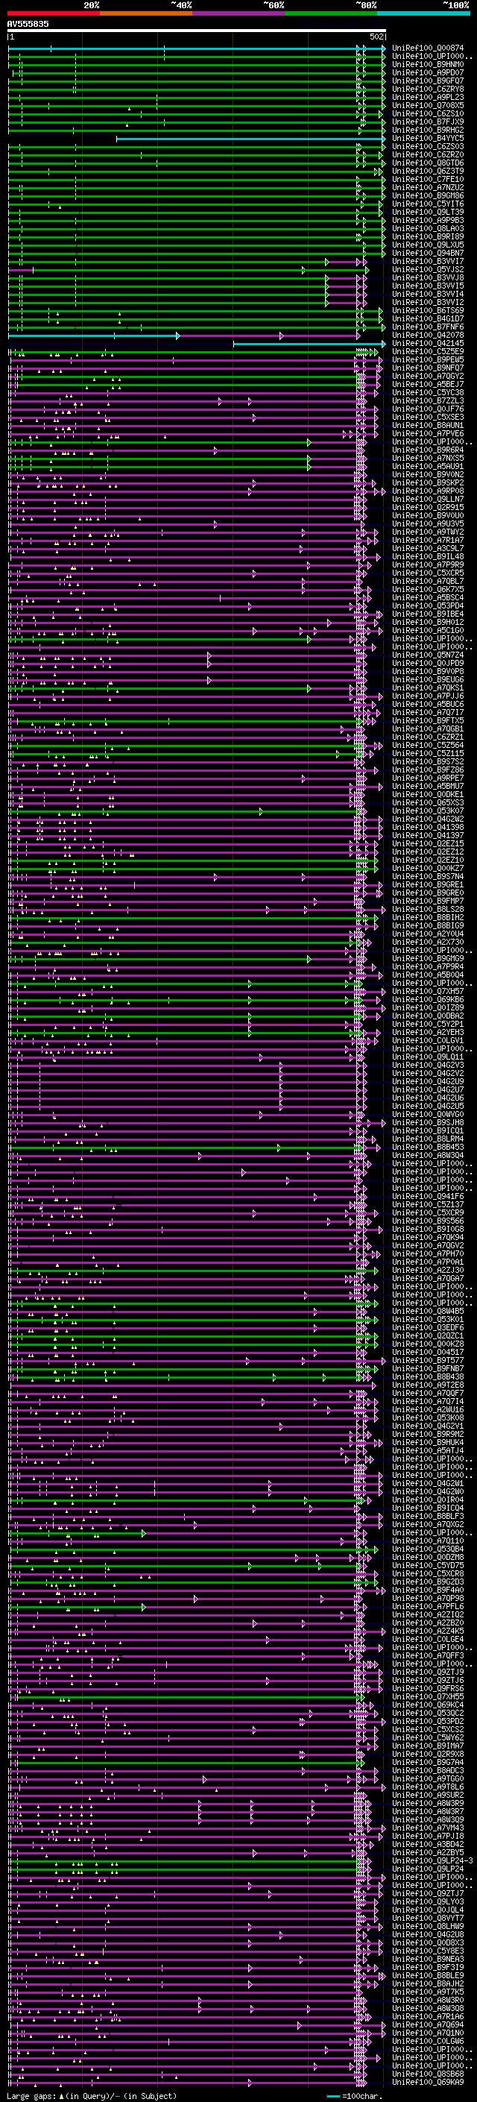Click the UniRef100_A9RP08 identifier

coord(428,491)
